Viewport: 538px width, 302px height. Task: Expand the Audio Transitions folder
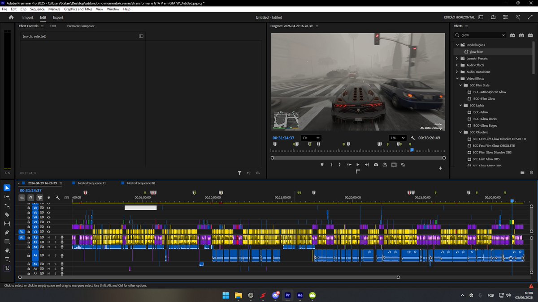click(x=457, y=72)
